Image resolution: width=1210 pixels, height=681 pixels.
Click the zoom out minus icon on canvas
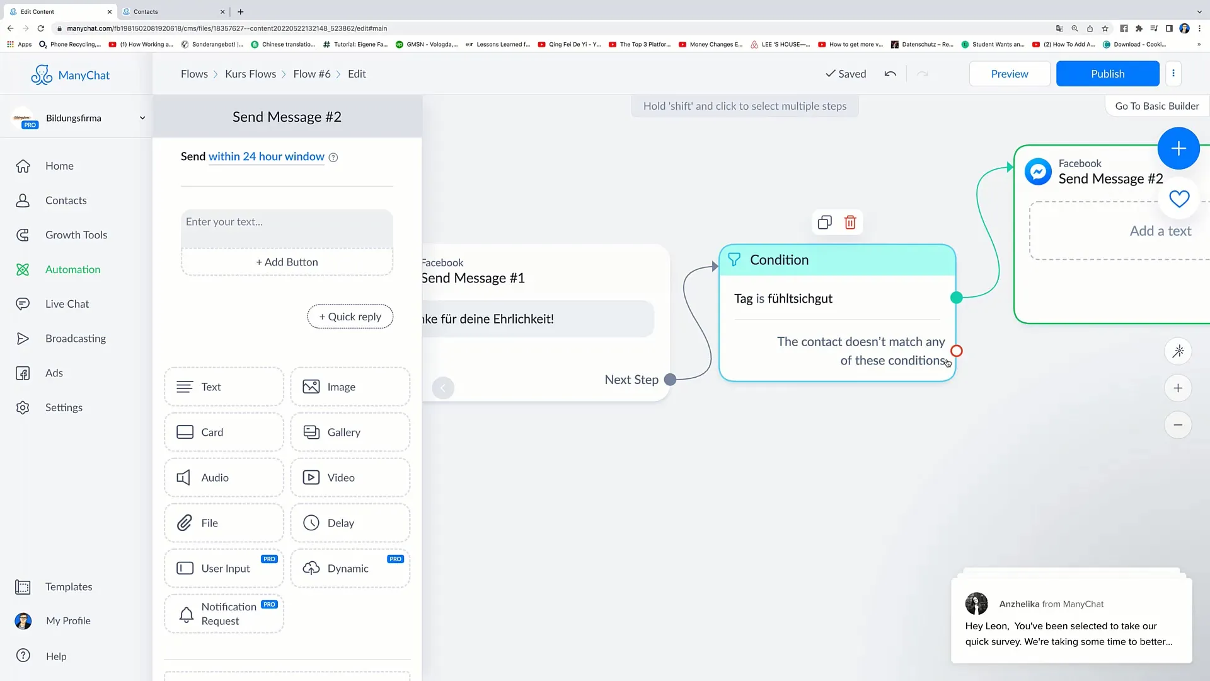click(x=1178, y=425)
